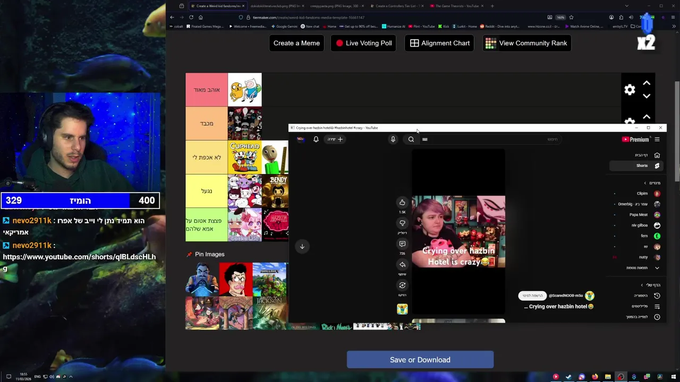
Task: Bookmark this page with star icon
Action: coord(571,17)
